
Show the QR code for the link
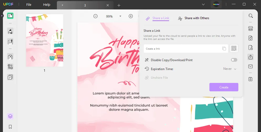234,49
